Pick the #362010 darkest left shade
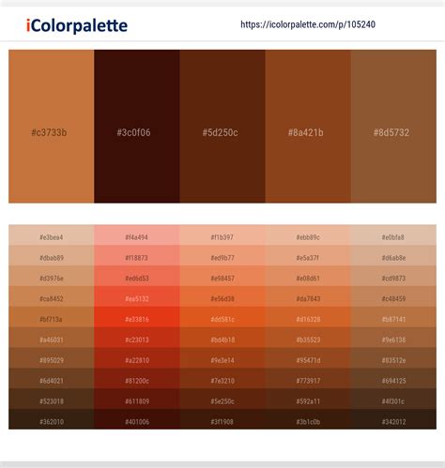445x468 pixels. [x=52, y=419]
